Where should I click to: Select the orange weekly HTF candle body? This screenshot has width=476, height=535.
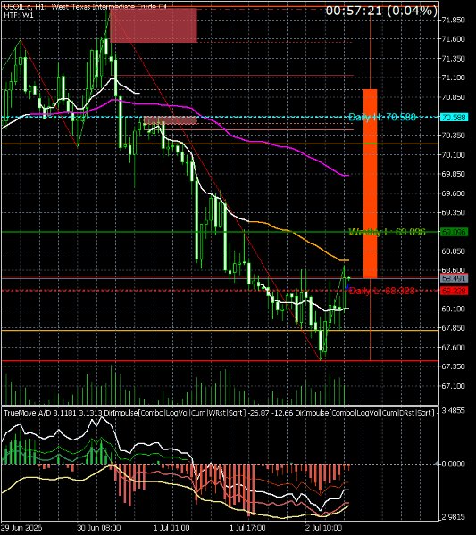tap(370, 184)
